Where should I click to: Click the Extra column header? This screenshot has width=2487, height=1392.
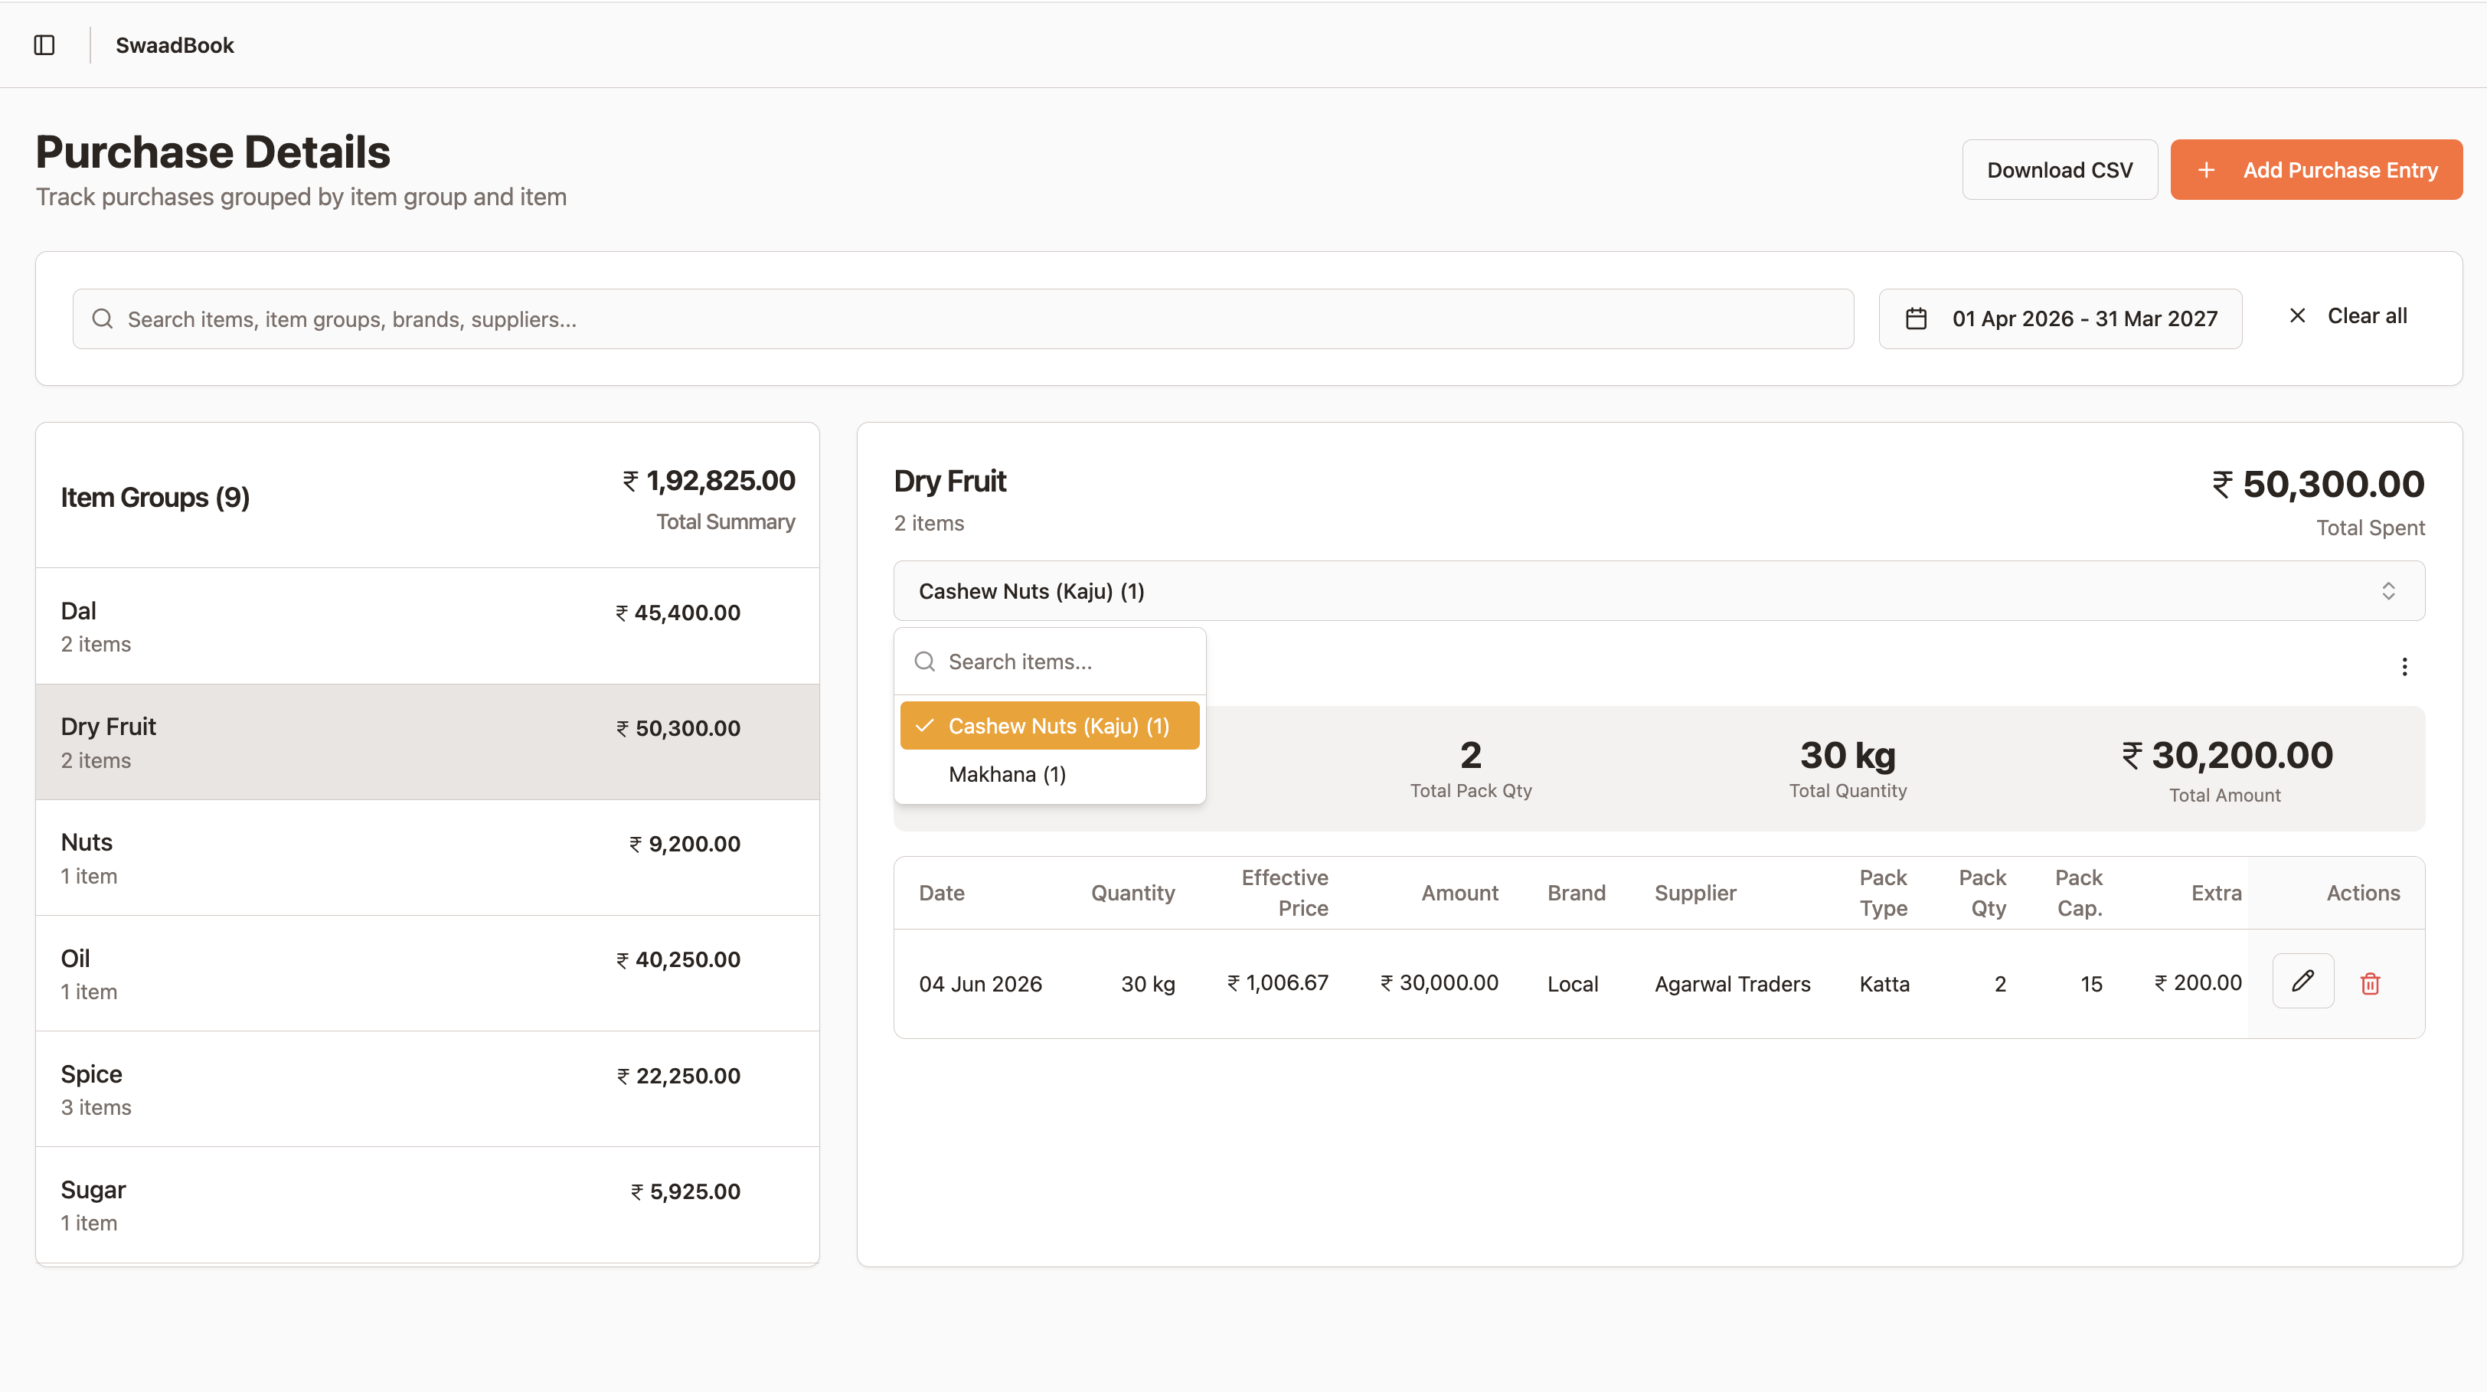(2216, 893)
